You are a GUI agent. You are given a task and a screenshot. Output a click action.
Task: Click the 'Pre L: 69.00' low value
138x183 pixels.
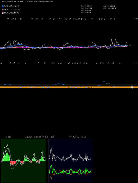[86, 11]
